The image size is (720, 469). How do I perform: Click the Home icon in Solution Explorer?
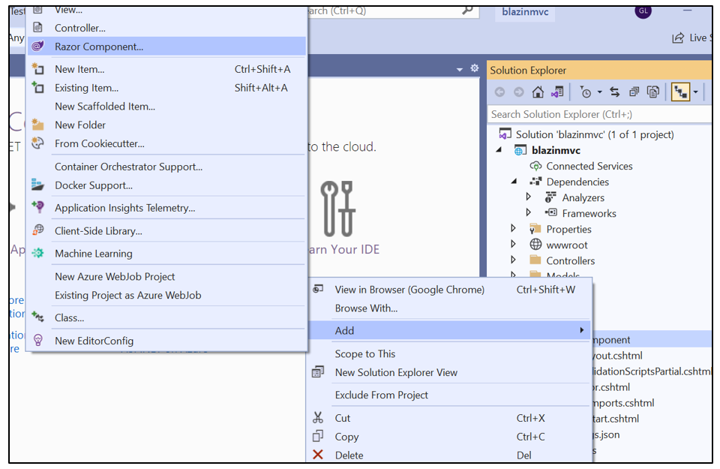pos(538,92)
